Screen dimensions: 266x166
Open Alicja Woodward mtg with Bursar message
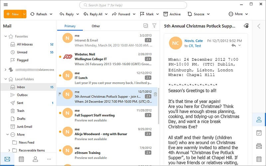point(107,134)
